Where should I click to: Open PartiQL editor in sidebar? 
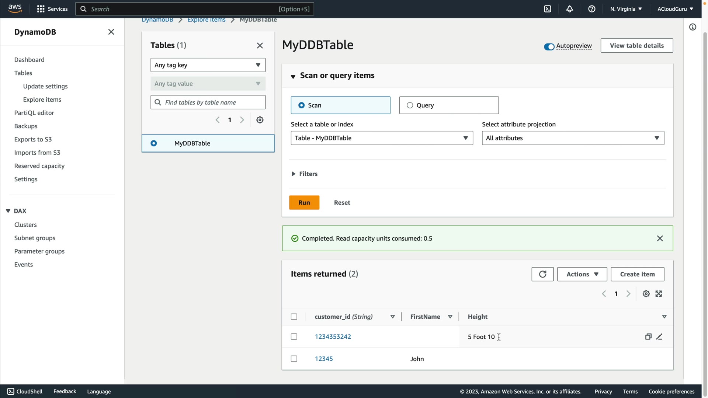tap(34, 113)
